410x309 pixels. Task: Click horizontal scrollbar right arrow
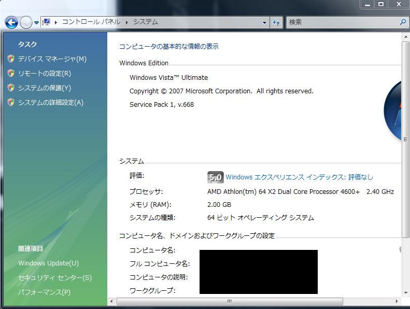click(397, 301)
